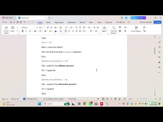163x122 pixels.
Task: Increase font size with the A+ icon
Action: click(x=48, y=27)
